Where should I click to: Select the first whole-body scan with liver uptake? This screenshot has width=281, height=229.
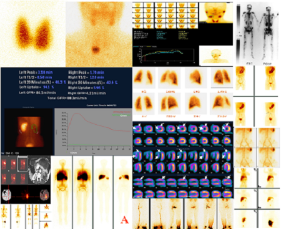click(x=62, y=192)
